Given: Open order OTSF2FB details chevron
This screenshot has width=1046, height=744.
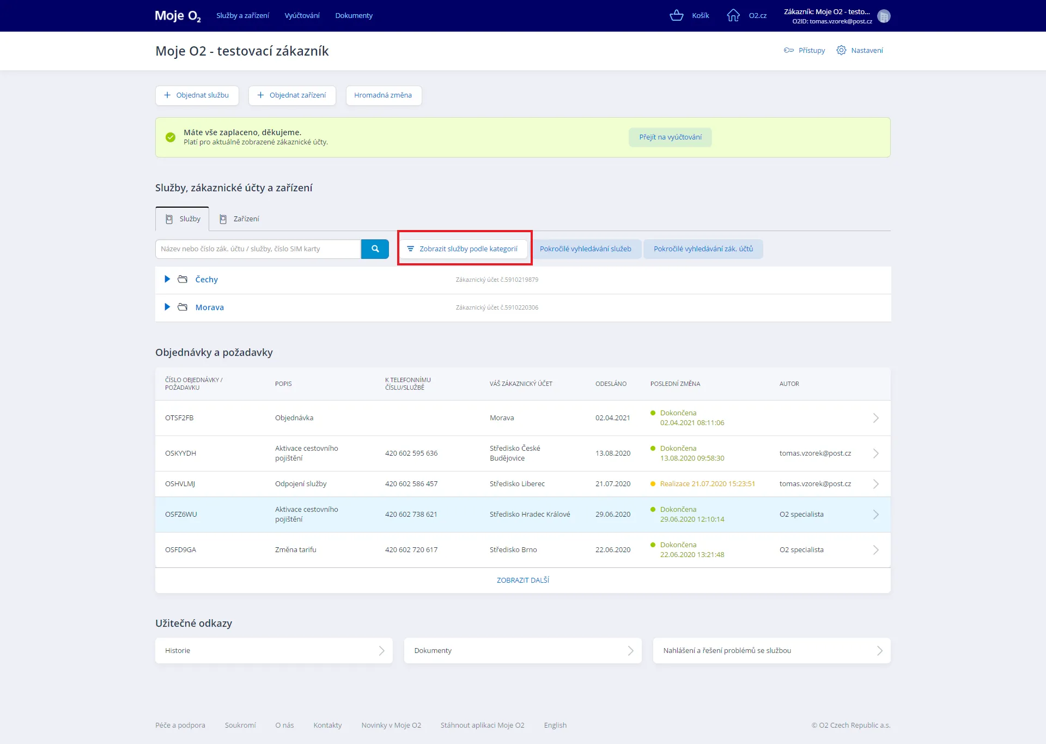Looking at the screenshot, I should 875,418.
